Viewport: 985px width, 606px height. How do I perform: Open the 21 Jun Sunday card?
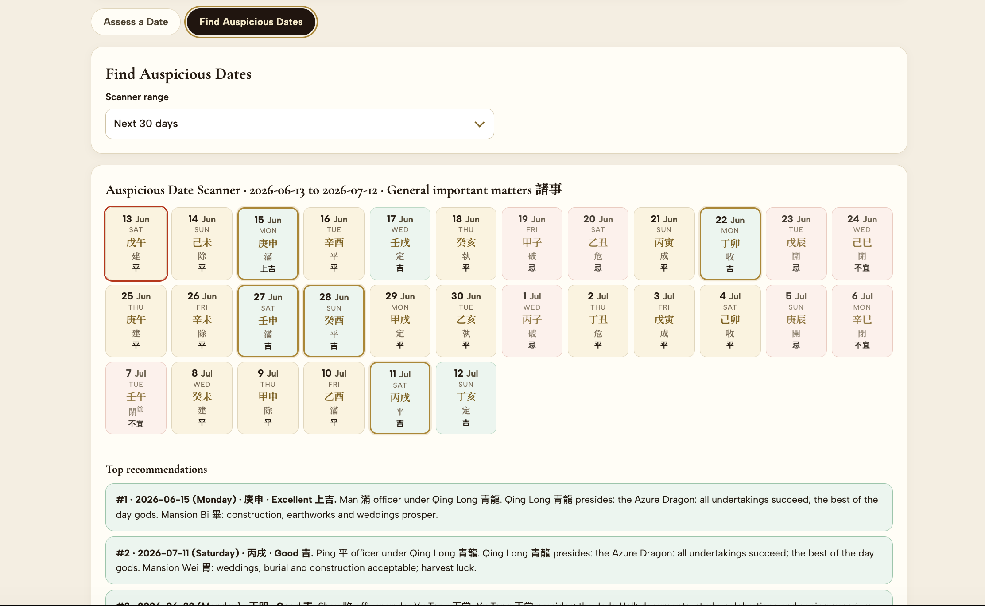(x=664, y=244)
